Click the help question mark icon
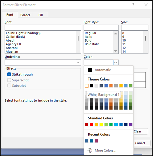Screen dimensions: 153x156 click(133, 5)
